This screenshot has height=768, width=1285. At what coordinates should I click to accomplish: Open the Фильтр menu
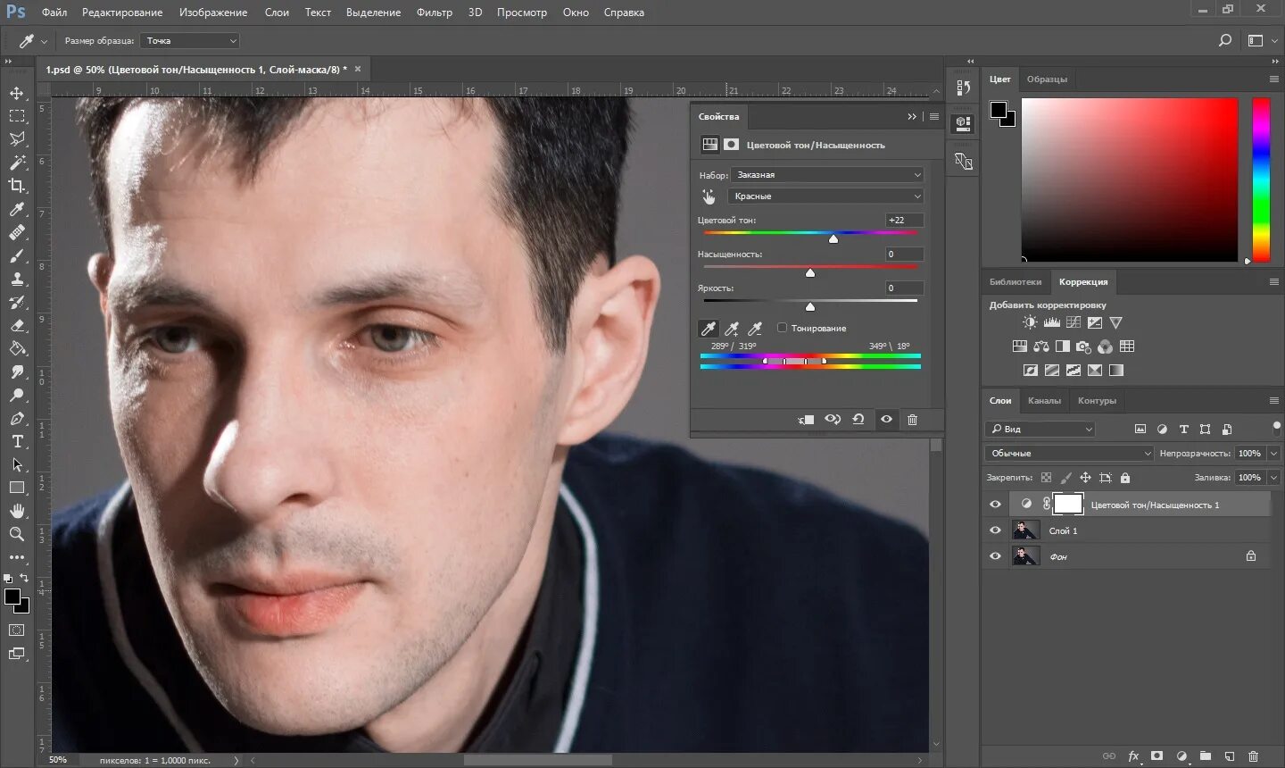pyautogui.click(x=435, y=13)
